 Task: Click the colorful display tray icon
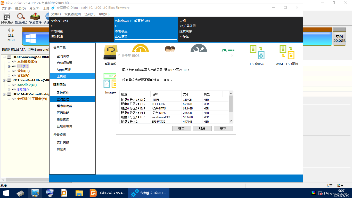[314, 193]
